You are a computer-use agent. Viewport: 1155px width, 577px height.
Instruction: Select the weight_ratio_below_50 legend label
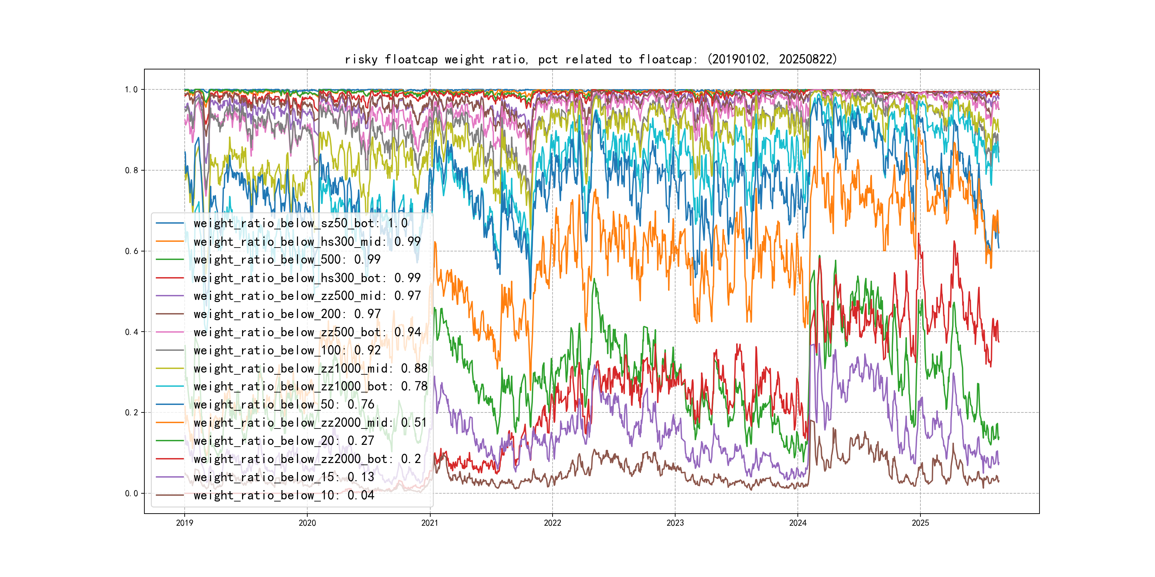[x=283, y=405]
